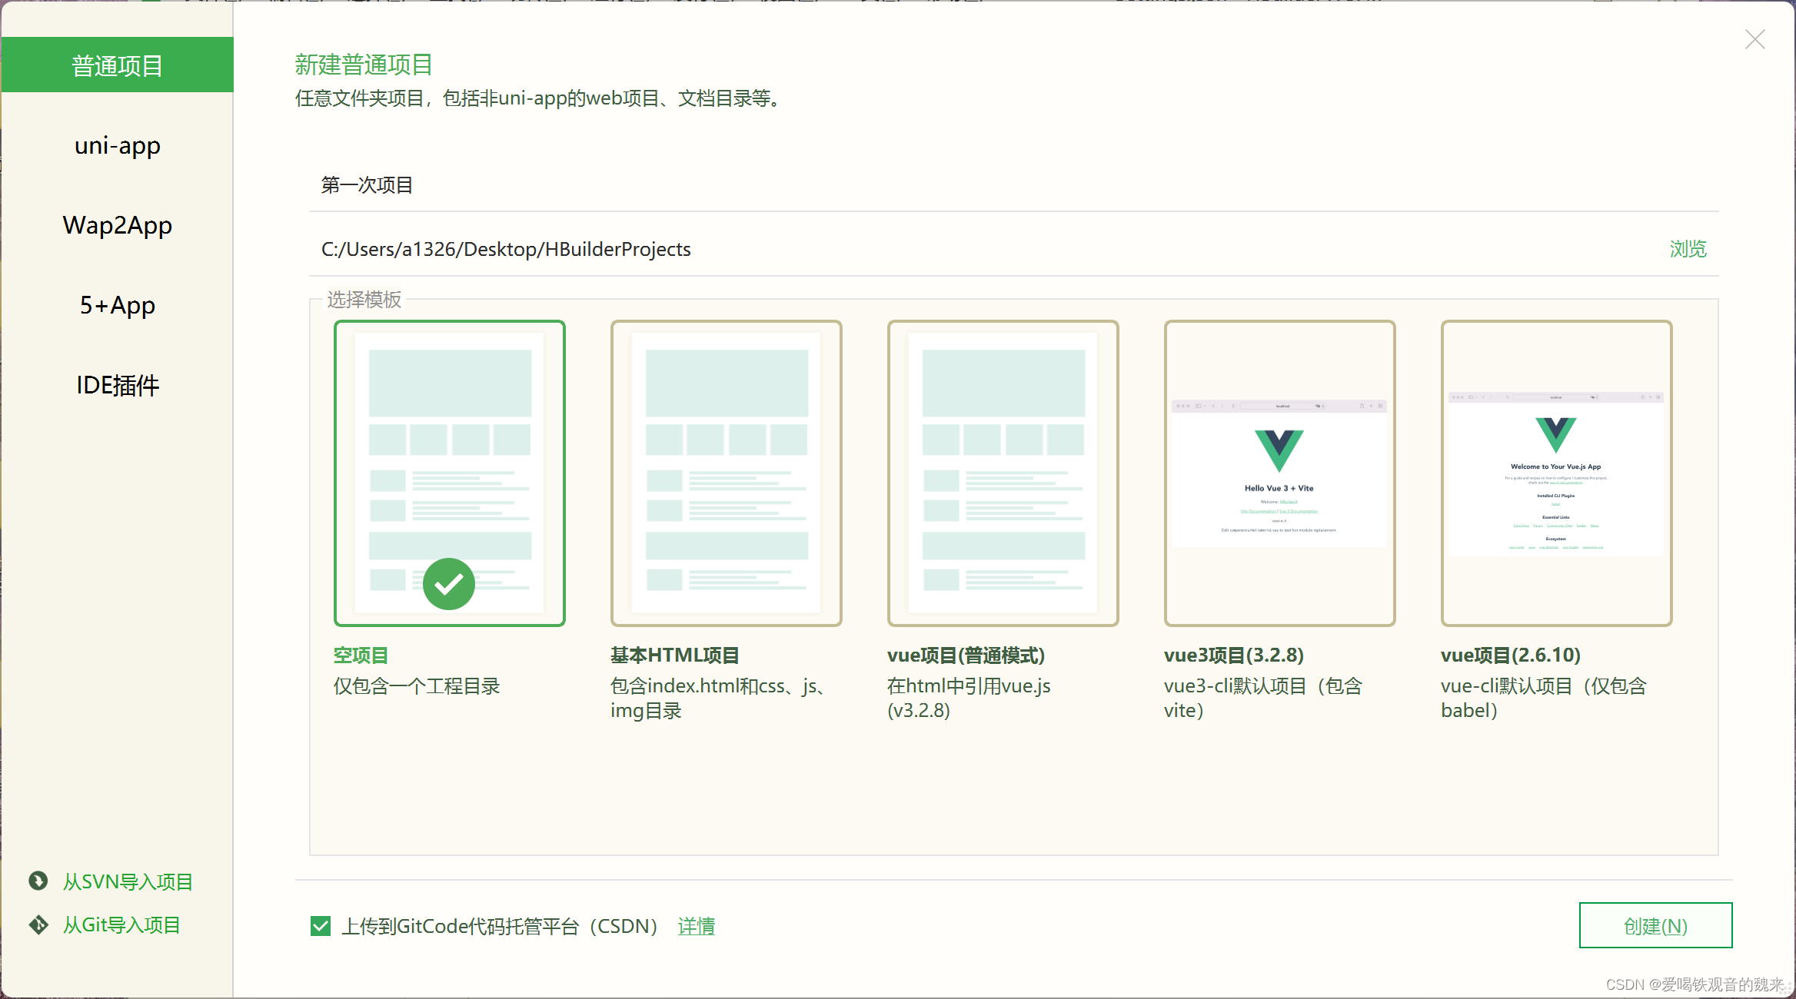Click the 创建(N) button
The image size is (1796, 999).
[1655, 925]
